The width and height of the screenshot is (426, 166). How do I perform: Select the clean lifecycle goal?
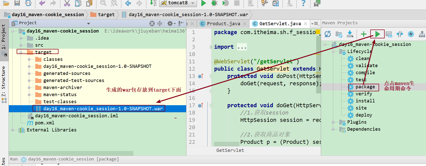pyautogui.click(x=362, y=59)
